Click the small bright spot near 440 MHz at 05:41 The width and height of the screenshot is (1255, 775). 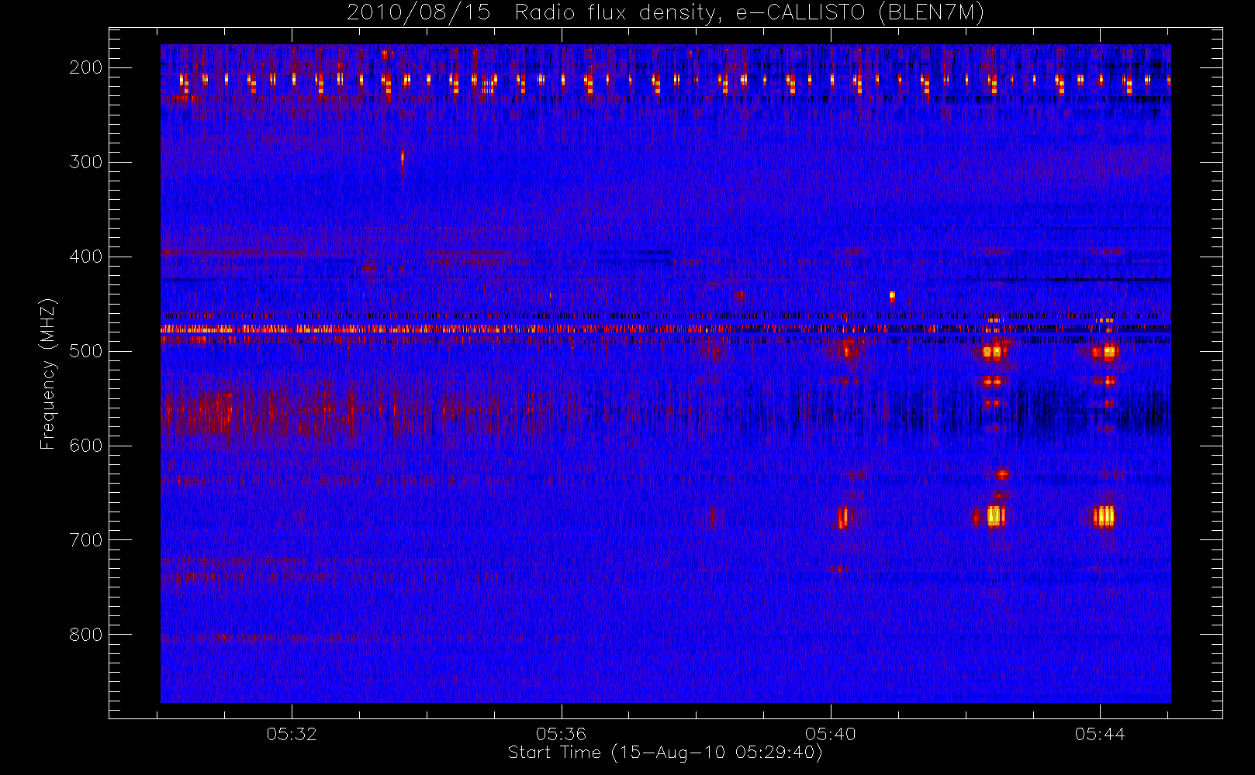[892, 295]
